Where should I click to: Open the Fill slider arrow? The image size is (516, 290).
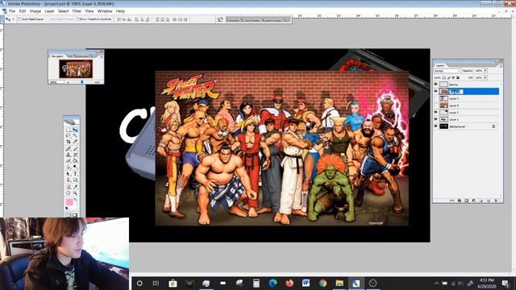(x=485, y=77)
